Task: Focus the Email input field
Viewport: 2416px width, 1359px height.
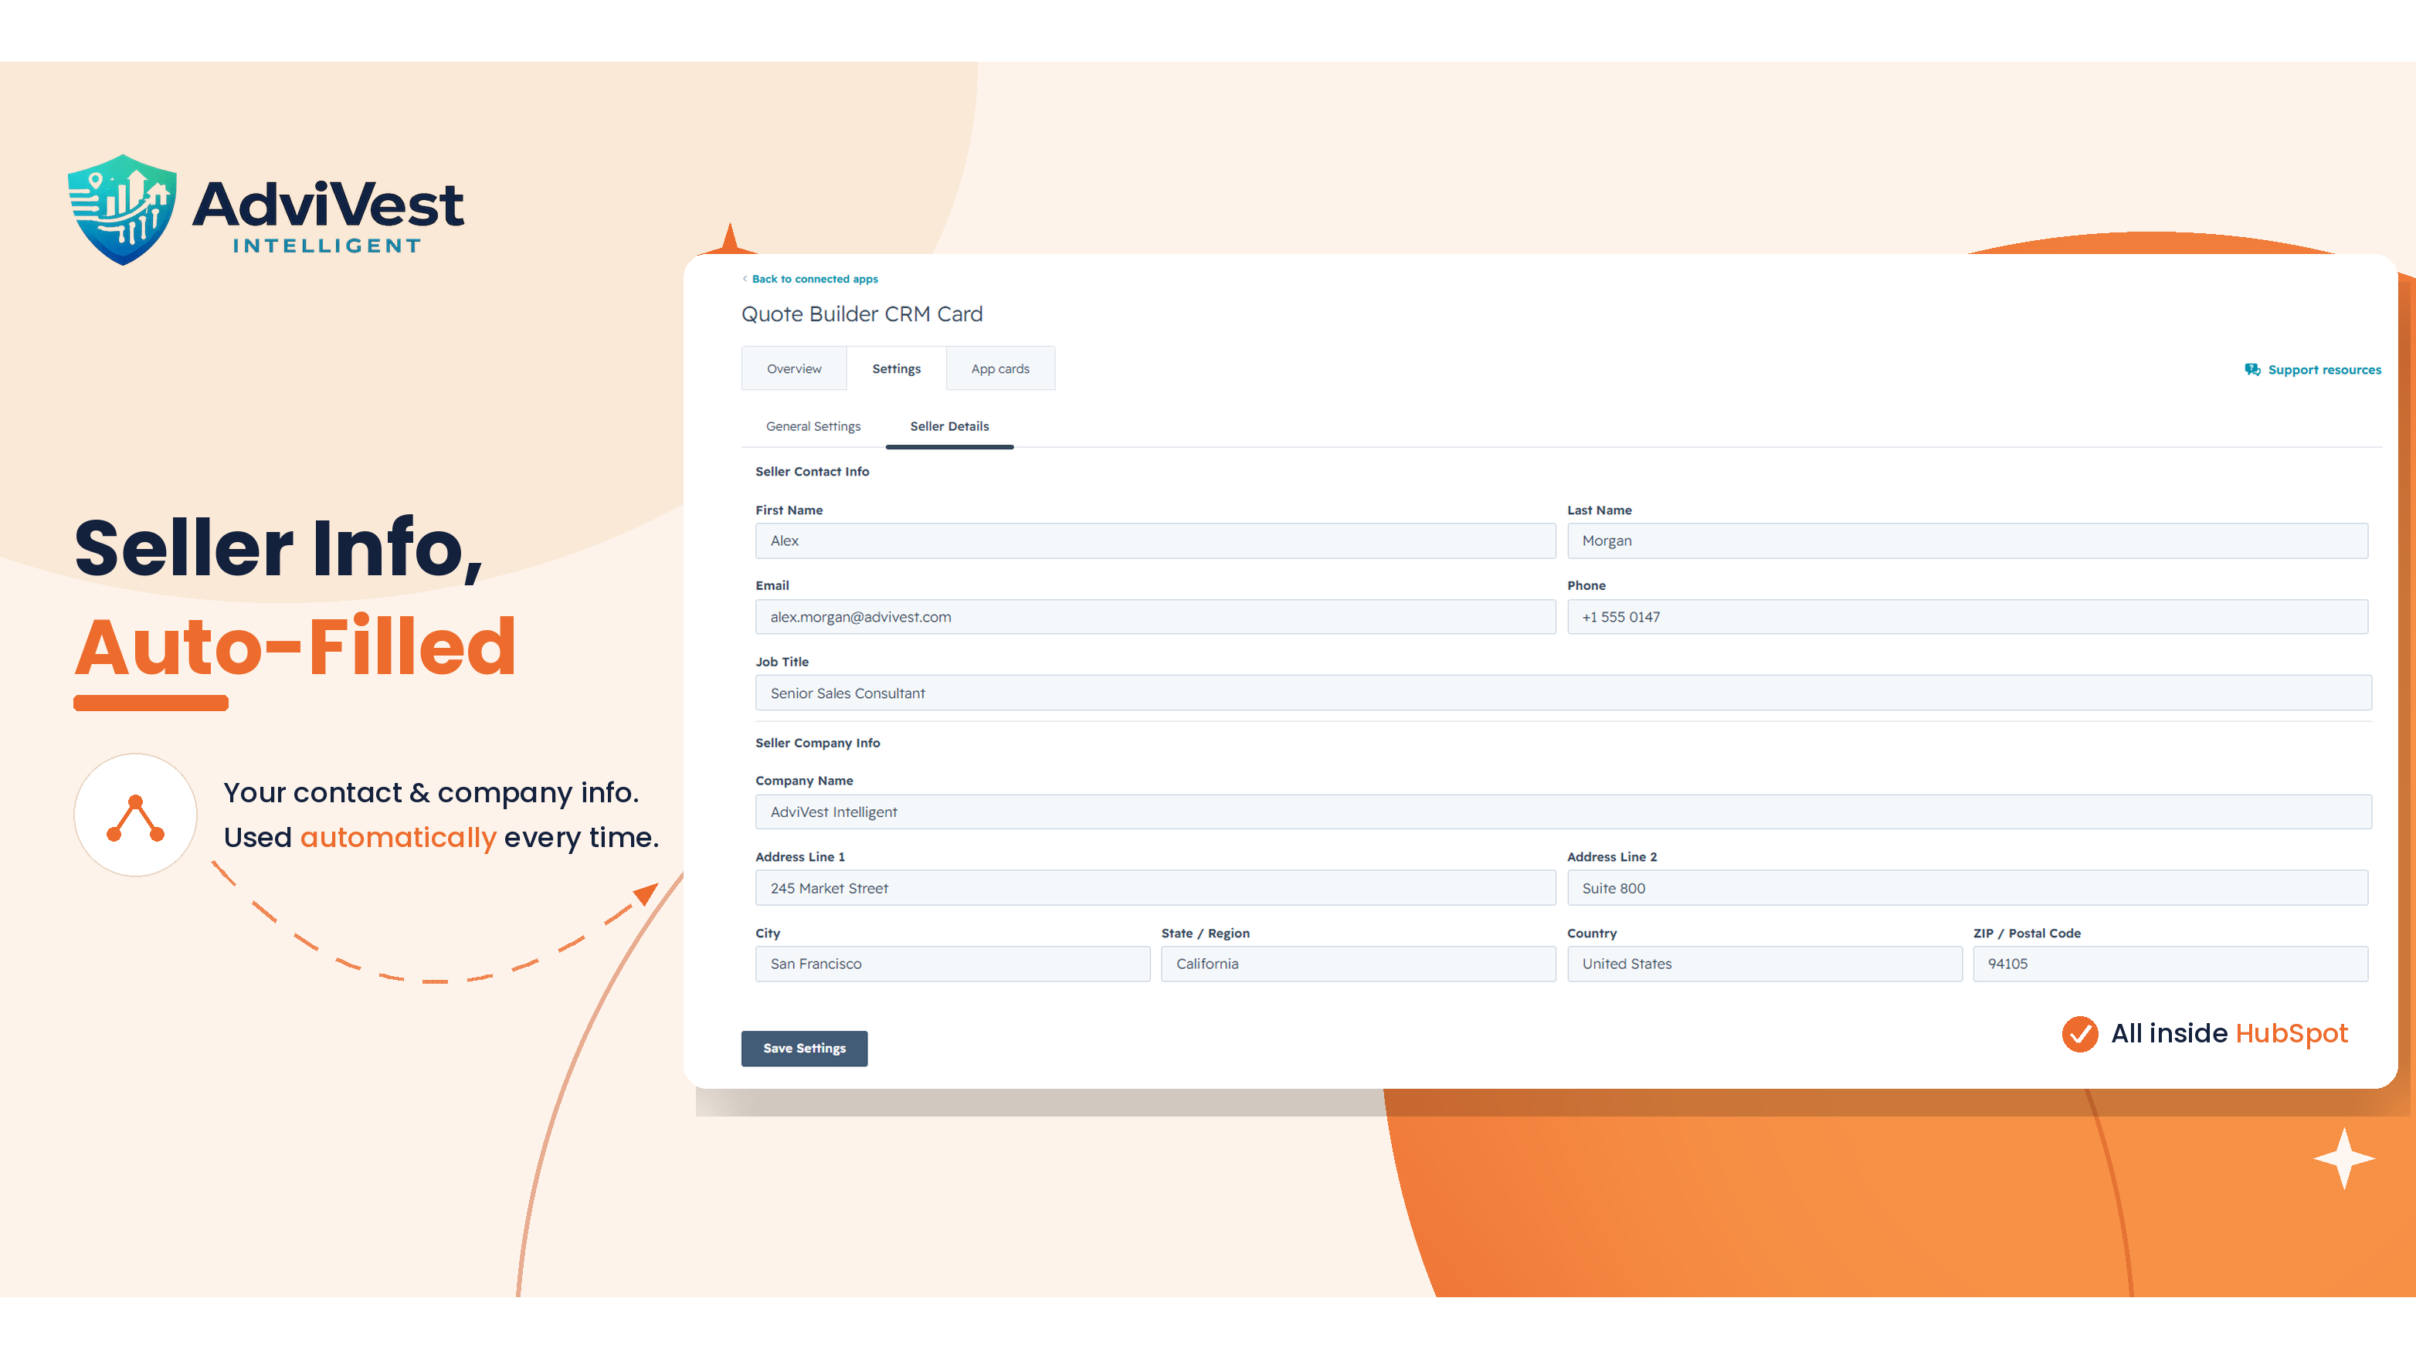Action: 1155,617
